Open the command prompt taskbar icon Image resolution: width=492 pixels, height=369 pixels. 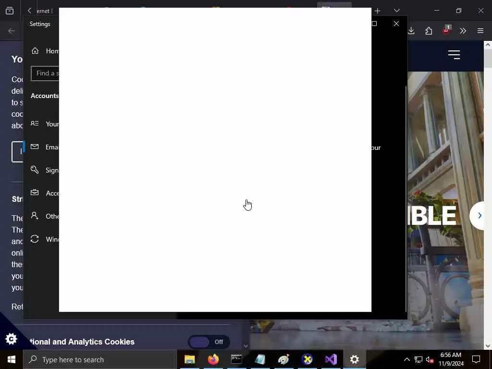tap(236, 359)
